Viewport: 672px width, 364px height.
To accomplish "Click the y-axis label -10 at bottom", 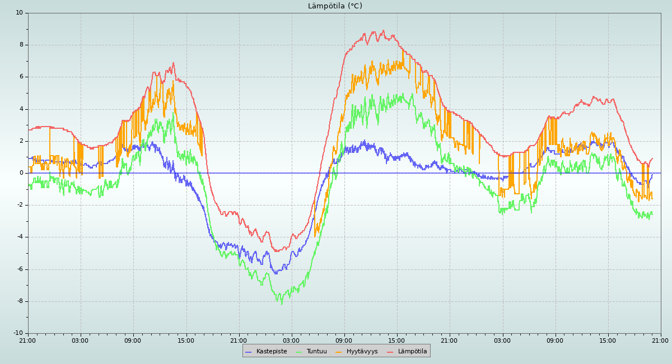I will coord(18,334).
